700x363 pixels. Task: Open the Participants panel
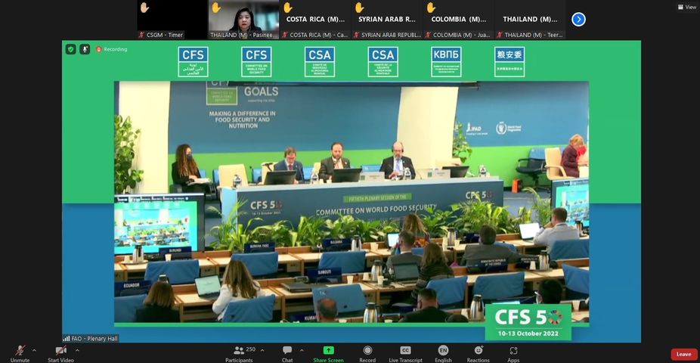[x=240, y=354]
